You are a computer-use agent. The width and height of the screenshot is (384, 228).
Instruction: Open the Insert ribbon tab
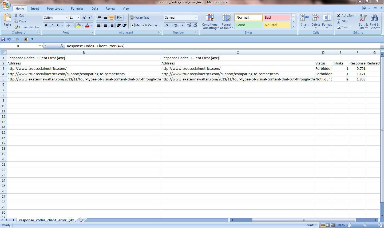coord(35,9)
